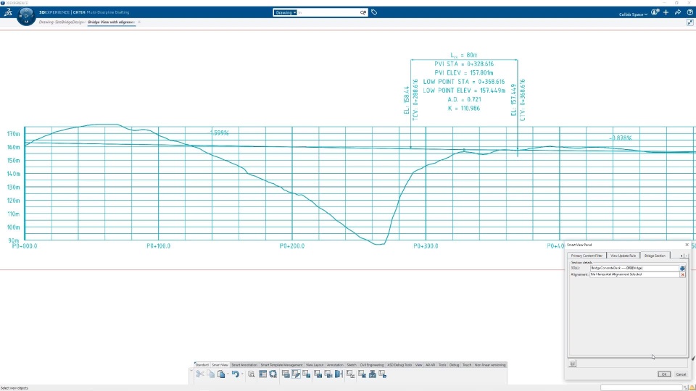Open the AR-VR toolbar tab

point(430,365)
